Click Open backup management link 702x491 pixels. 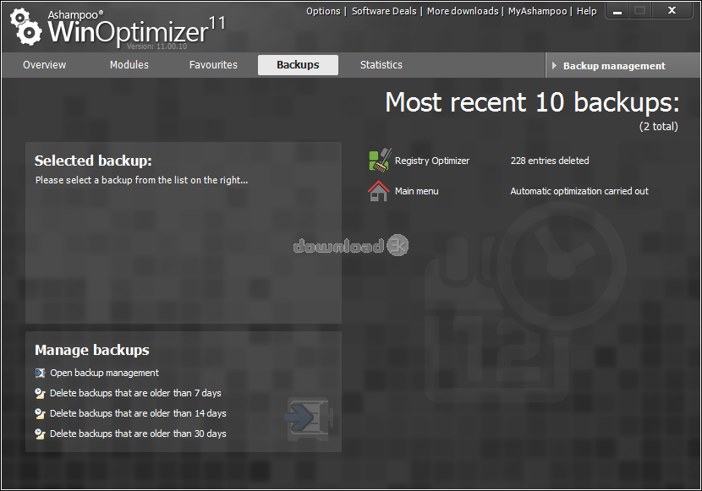[x=104, y=373]
